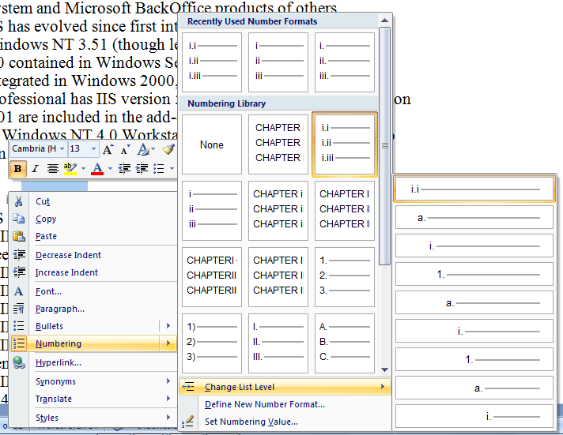Click the Numbering list icon in context menu

coord(19,343)
